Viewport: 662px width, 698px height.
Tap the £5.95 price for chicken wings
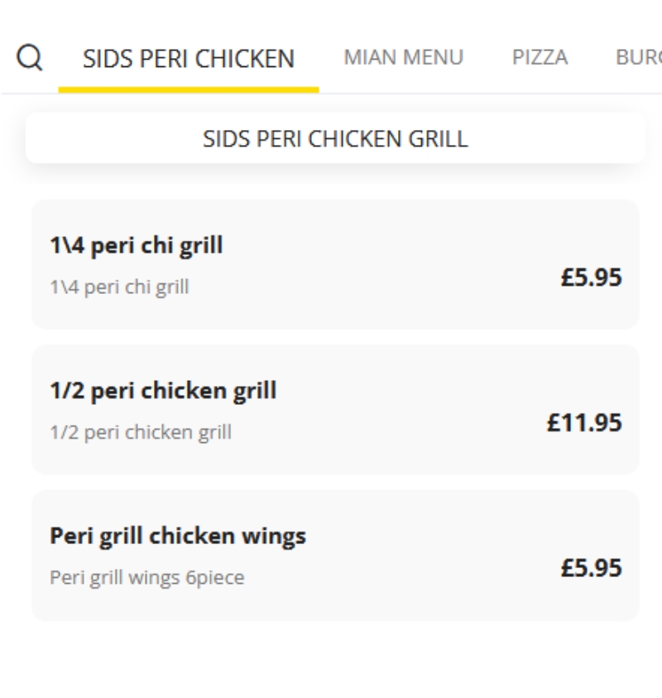[592, 568]
